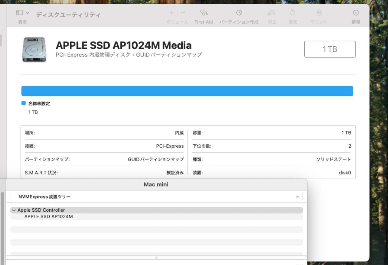Select the hard disk drive image icon

point(34,50)
